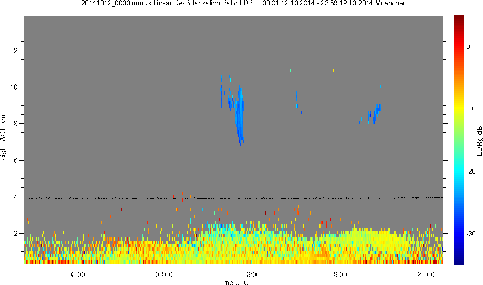Click the 08:00 time tick label
Image resolution: width=483 pixels, height=285 pixels.
[164, 274]
